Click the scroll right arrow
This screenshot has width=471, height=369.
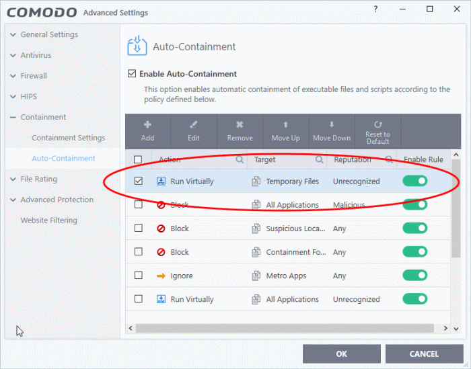[445, 328]
